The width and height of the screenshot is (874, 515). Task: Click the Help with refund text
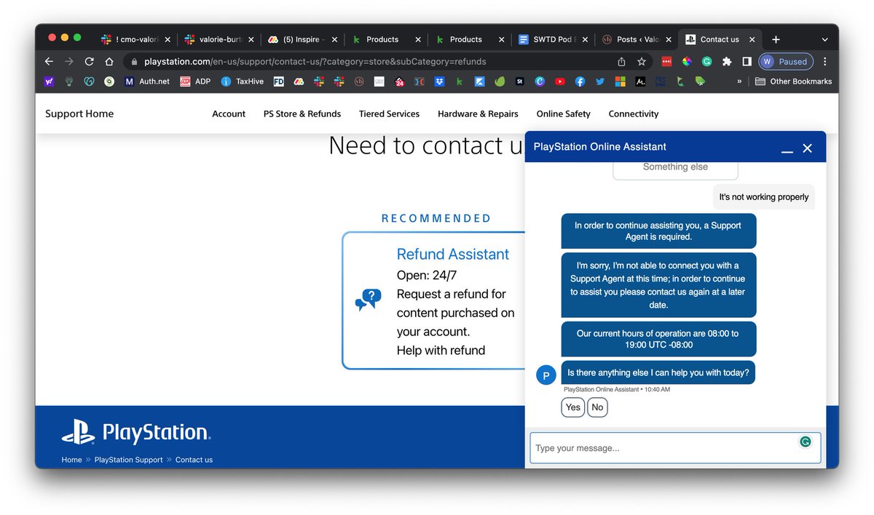(x=441, y=350)
